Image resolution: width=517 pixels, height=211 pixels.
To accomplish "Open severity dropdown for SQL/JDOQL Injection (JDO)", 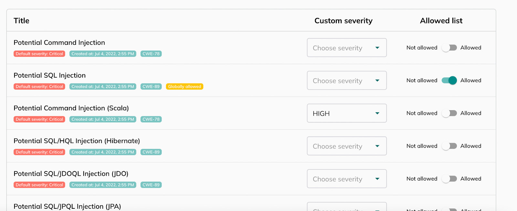I will tap(346, 179).
